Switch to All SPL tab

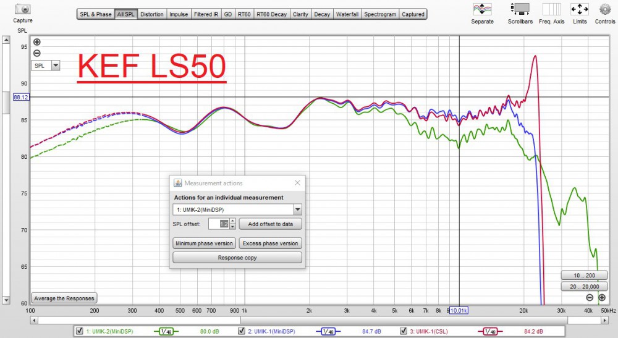[x=125, y=14]
